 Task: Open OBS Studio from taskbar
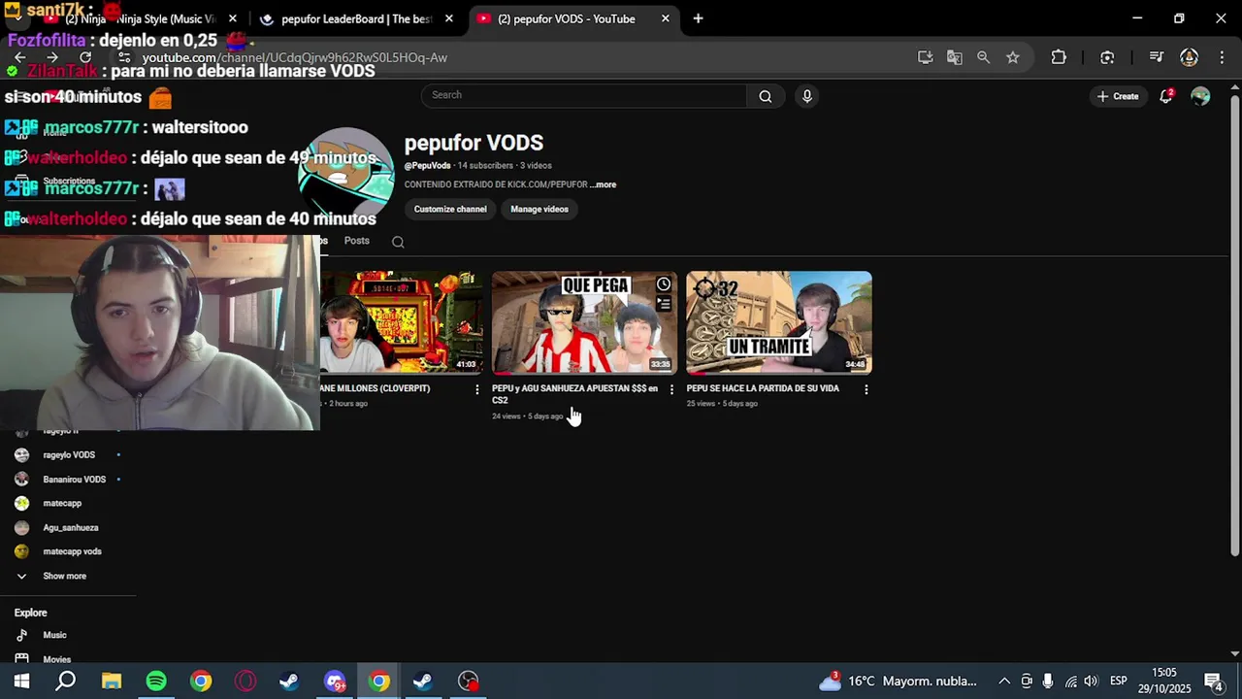tap(469, 682)
